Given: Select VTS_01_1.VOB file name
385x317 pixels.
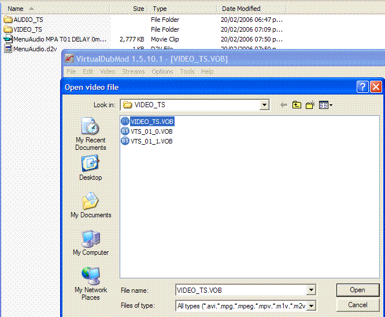Looking at the screenshot, I should (151, 141).
